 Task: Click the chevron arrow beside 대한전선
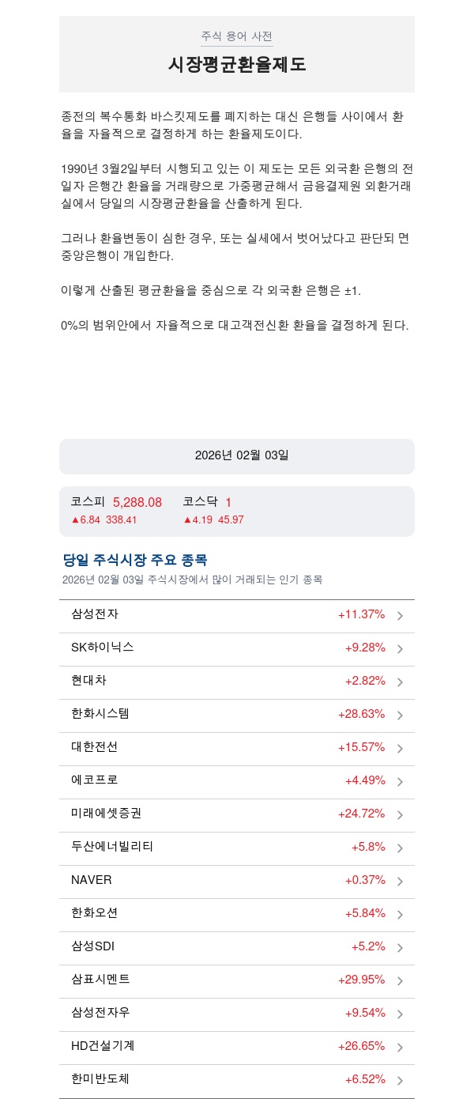click(x=400, y=749)
